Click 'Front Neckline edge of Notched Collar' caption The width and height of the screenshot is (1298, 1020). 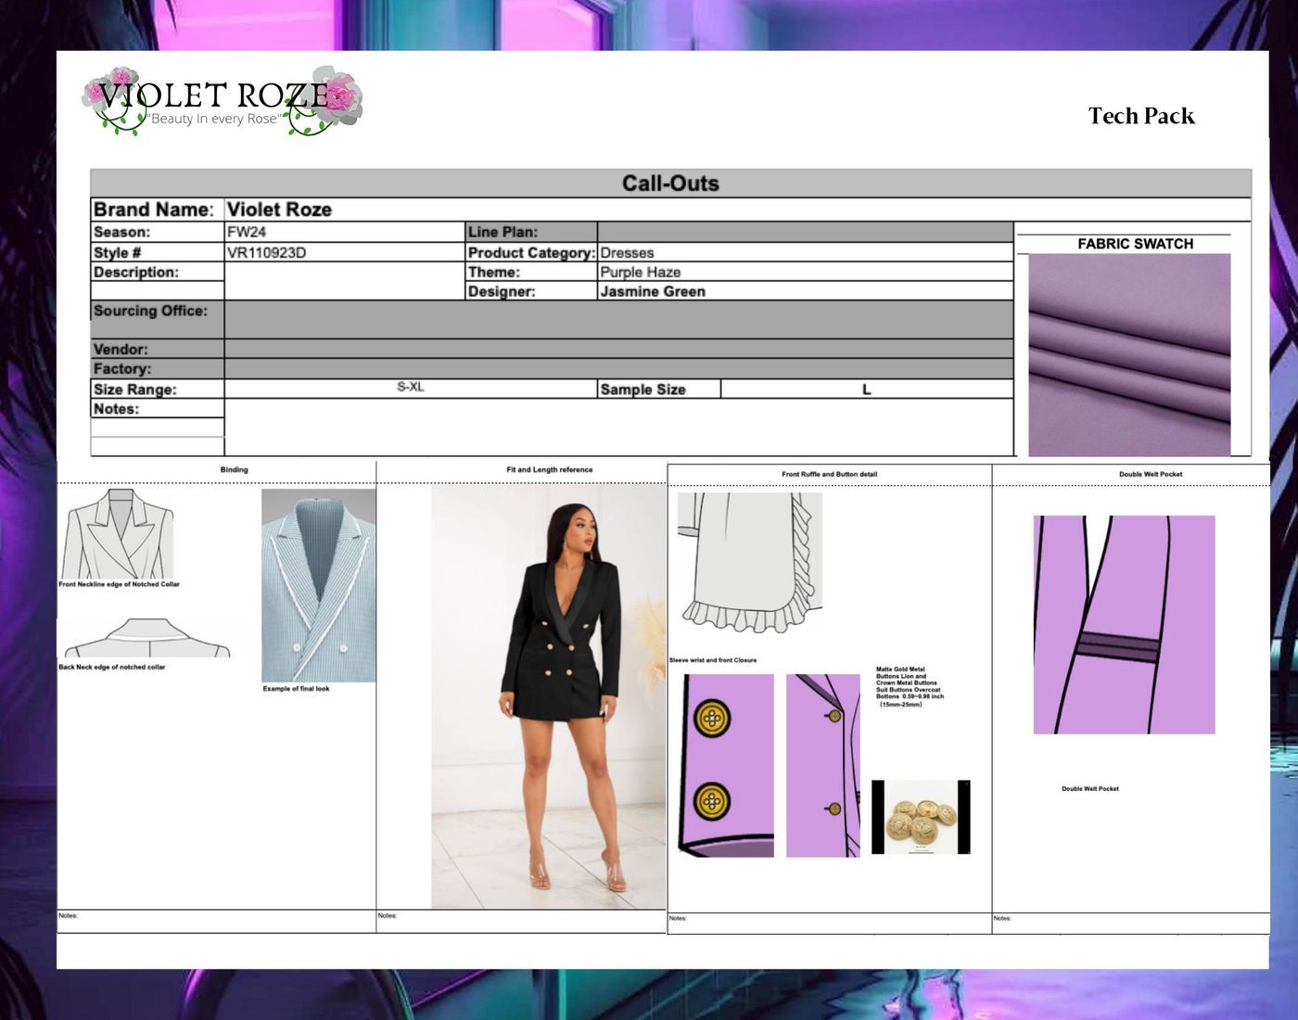pyautogui.click(x=120, y=584)
